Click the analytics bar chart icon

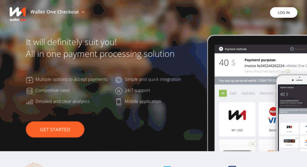[x=30, y=102]
